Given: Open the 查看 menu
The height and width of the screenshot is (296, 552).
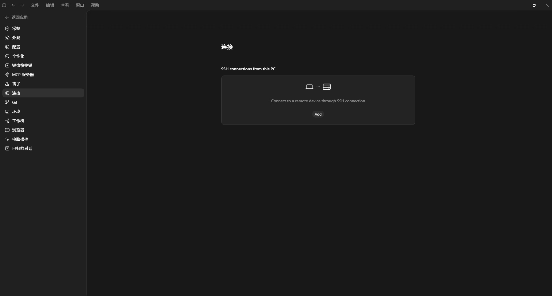Looking at the screenshot, I should [65, 5].
